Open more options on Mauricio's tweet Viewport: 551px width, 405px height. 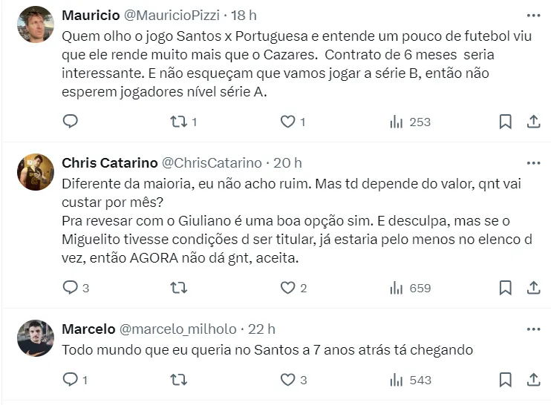click(x=533, y=16)
